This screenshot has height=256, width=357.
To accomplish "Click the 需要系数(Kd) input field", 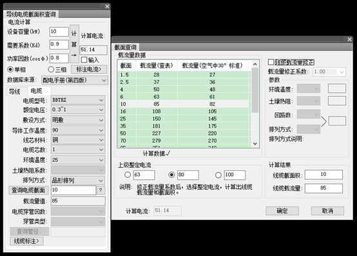I will 59,44.
